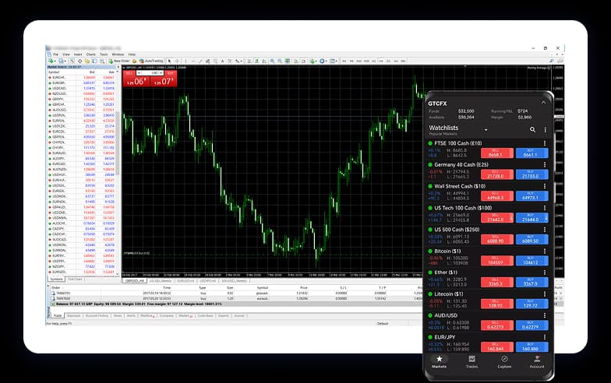Open the View menu
This screenshot has height=383, width=611.
pos(66,54)
